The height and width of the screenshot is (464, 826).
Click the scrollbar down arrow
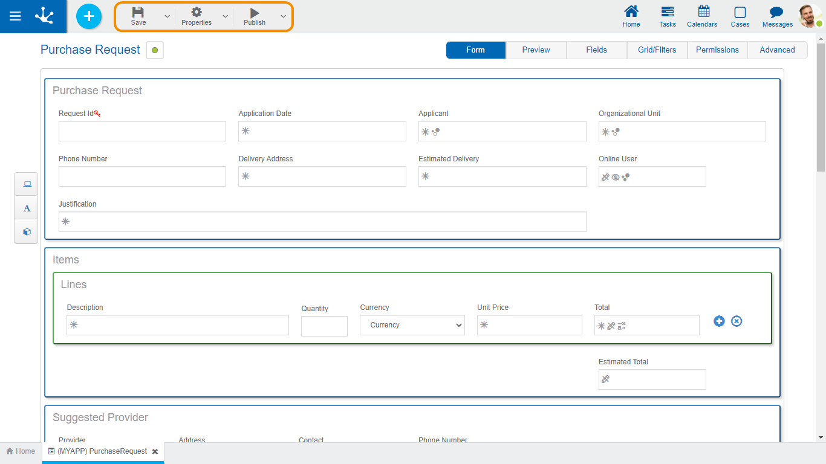pyautogui.click(x=821, y=437)
